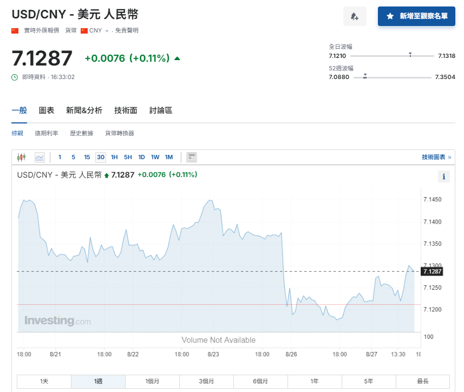Click the green up-arrow beside price change
464x392 pixels.
point(178,58)
